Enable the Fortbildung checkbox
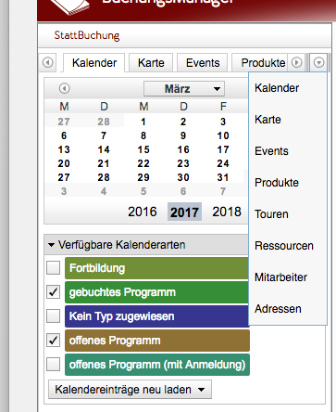 click(53, 268)
